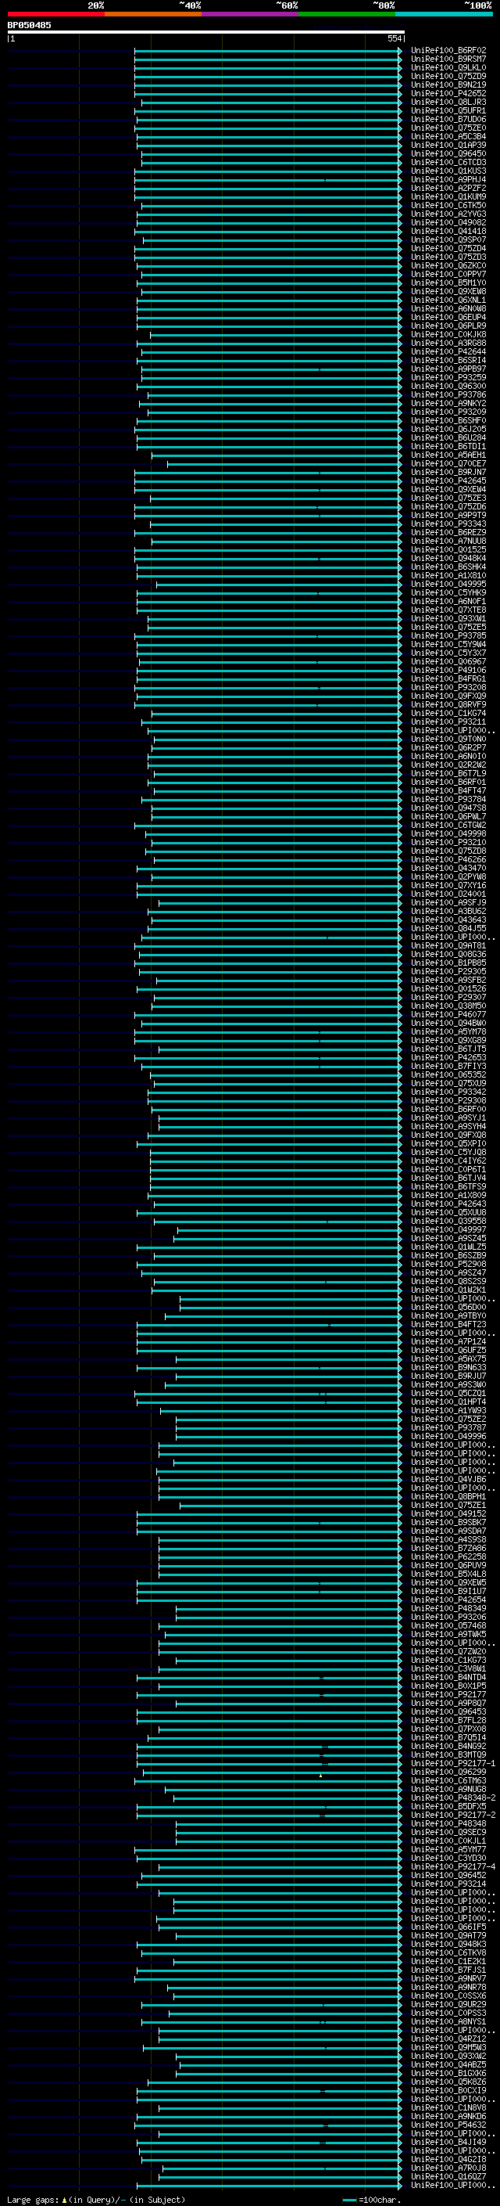Open hit UniRef100_B5M1Y0

point(448,282)
